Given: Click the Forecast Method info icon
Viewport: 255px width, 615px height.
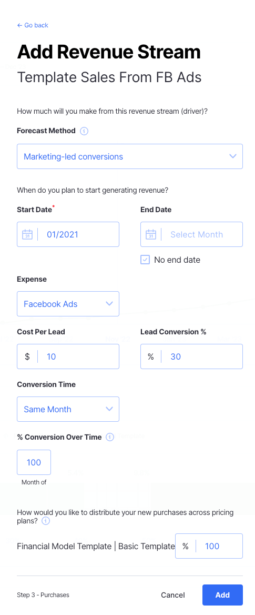Looking at the screenshot, I should [x=84, y=131].
